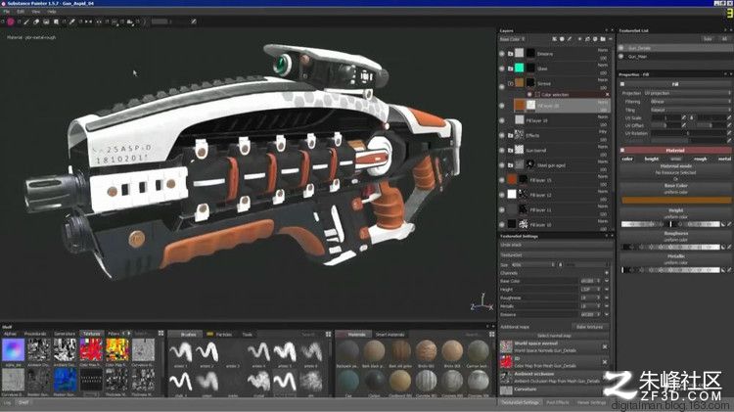This screenshot has width=734, height=412.
Task: Adjust the Roughness uniform color slider
Action: (670, 247)
